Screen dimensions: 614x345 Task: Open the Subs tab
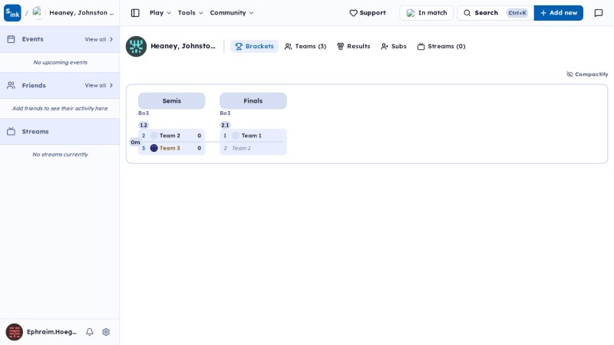394,46
